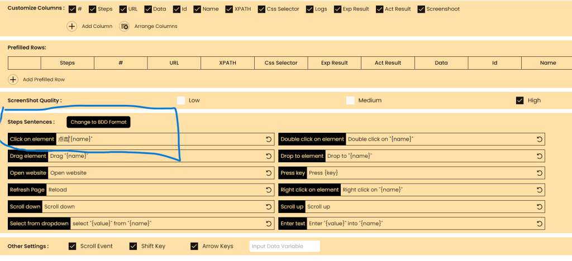Disable the Scroll Event checkbox
This screenshot has width=572, height=261.
click(x=72, y=246)
